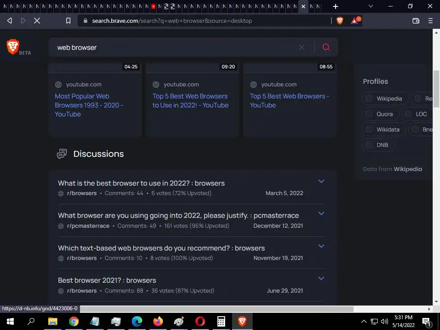The image size is (440, 330).
Task: Open the tab search chevron in the title bar
Action: click(371, 6)
